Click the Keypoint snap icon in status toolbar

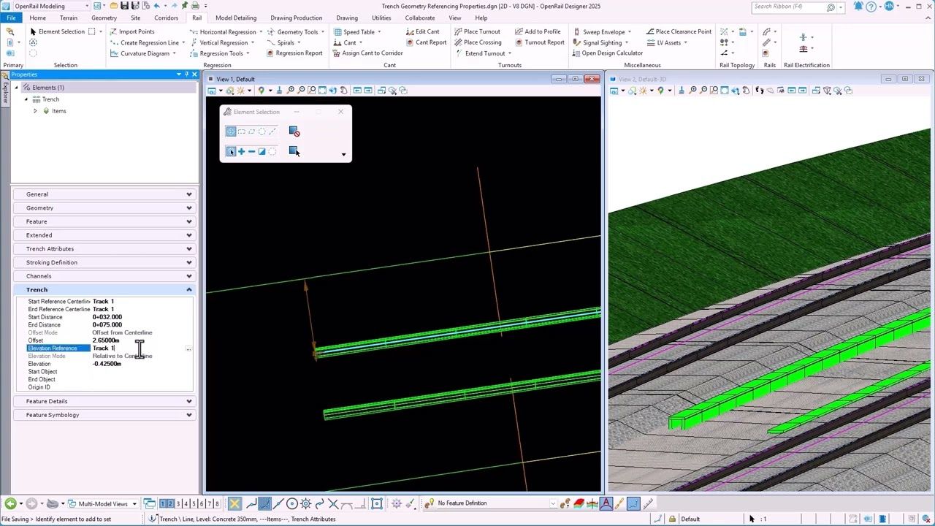[x=264, y=503]
